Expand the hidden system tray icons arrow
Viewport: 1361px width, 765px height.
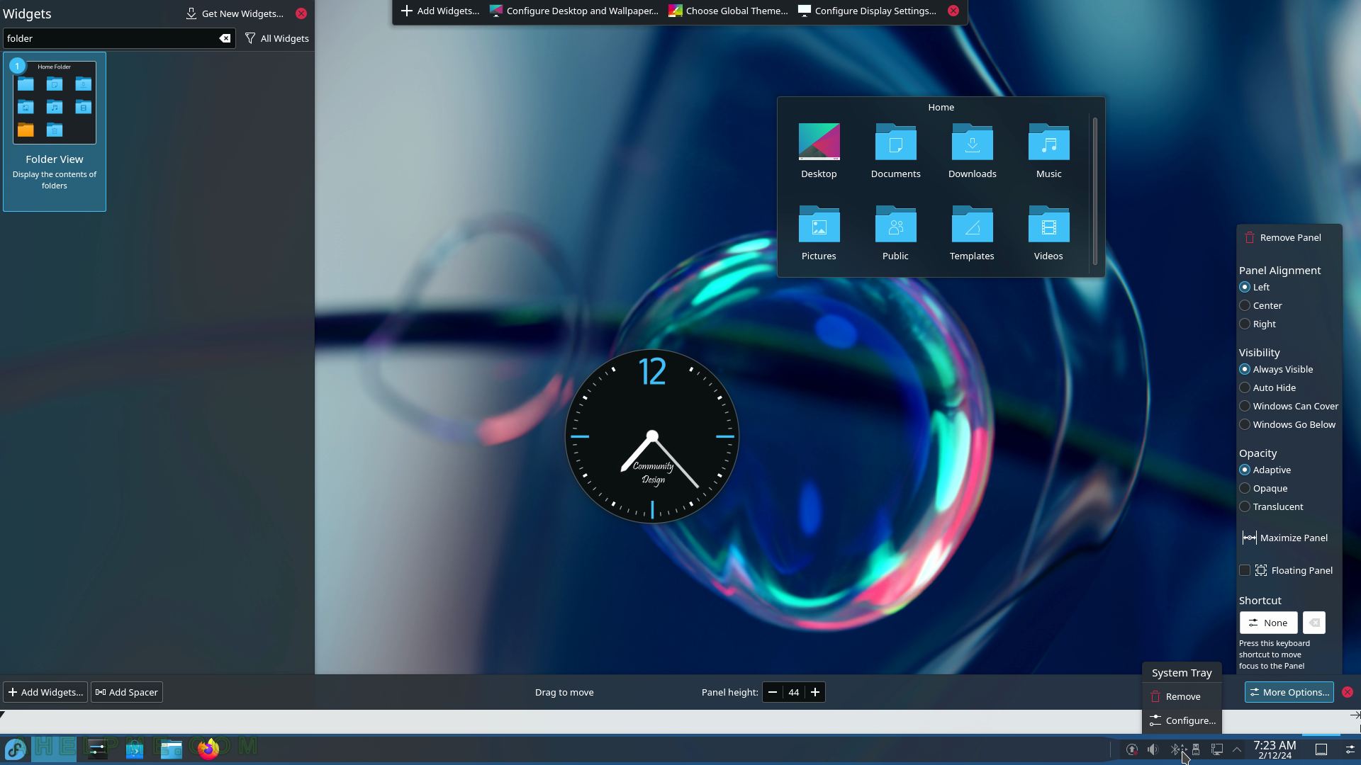1237,749
